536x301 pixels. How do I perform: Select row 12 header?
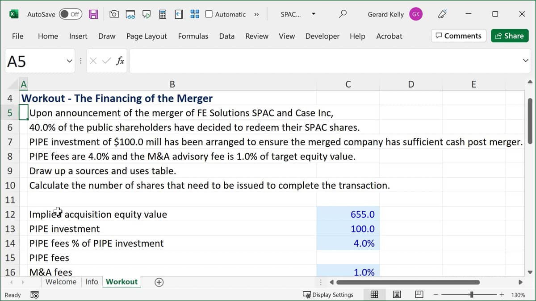tap(10, 214)
